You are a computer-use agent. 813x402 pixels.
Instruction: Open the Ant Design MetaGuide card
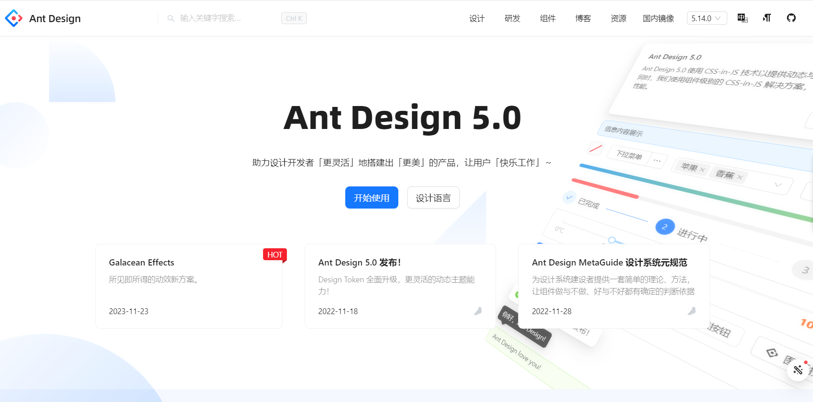pyautogui.click(x=614, y=286)
